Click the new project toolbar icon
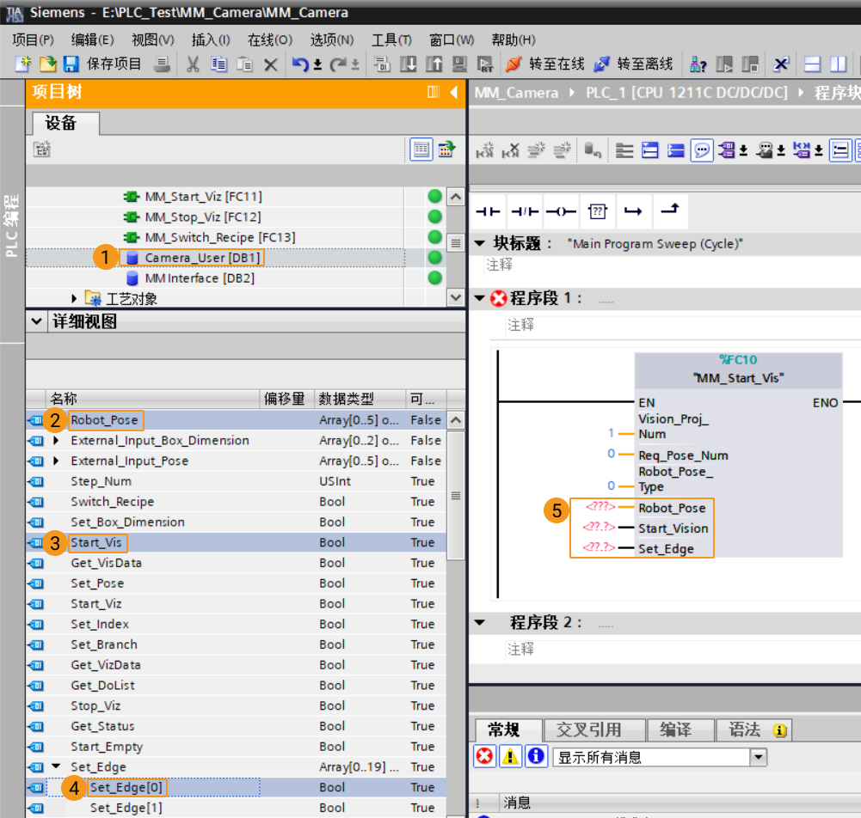 22,64
